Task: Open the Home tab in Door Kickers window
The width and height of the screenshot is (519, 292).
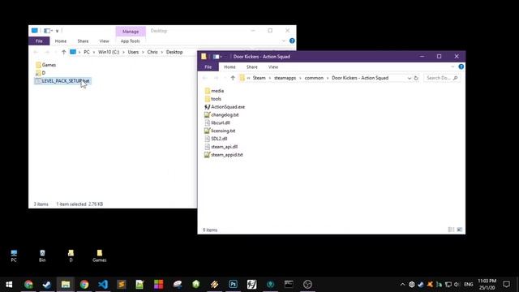Action: [229, 67]
